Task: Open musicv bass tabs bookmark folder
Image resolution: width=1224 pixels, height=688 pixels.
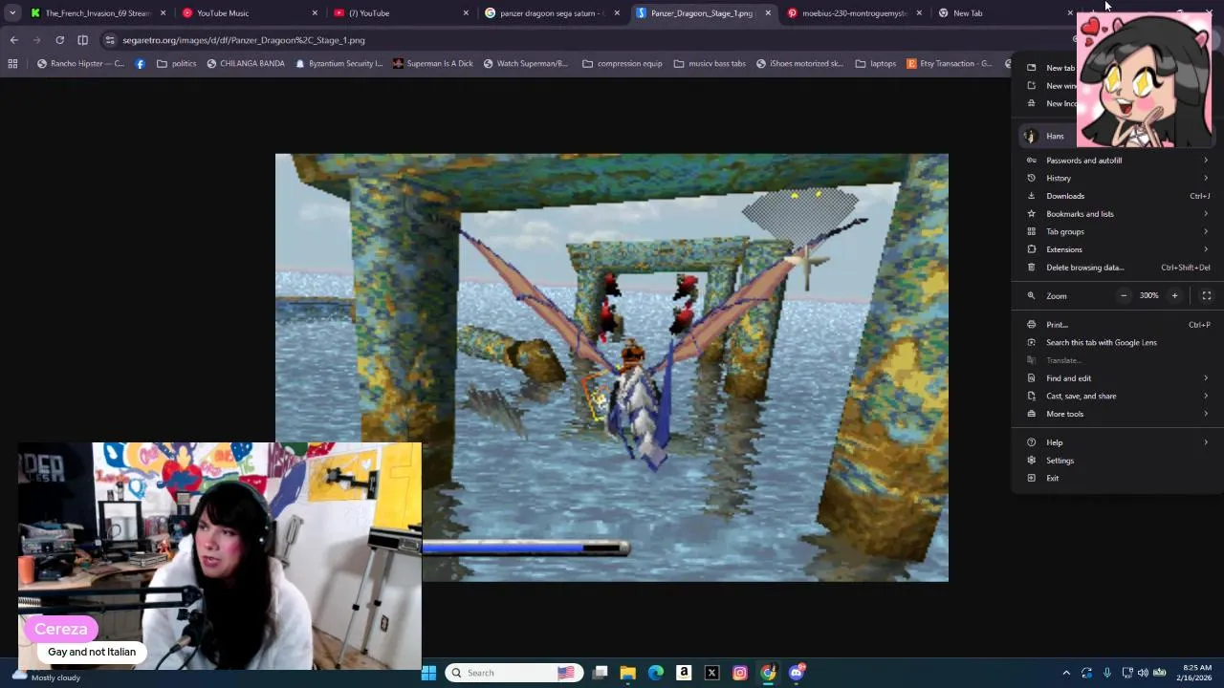Action: pos(710,64)
